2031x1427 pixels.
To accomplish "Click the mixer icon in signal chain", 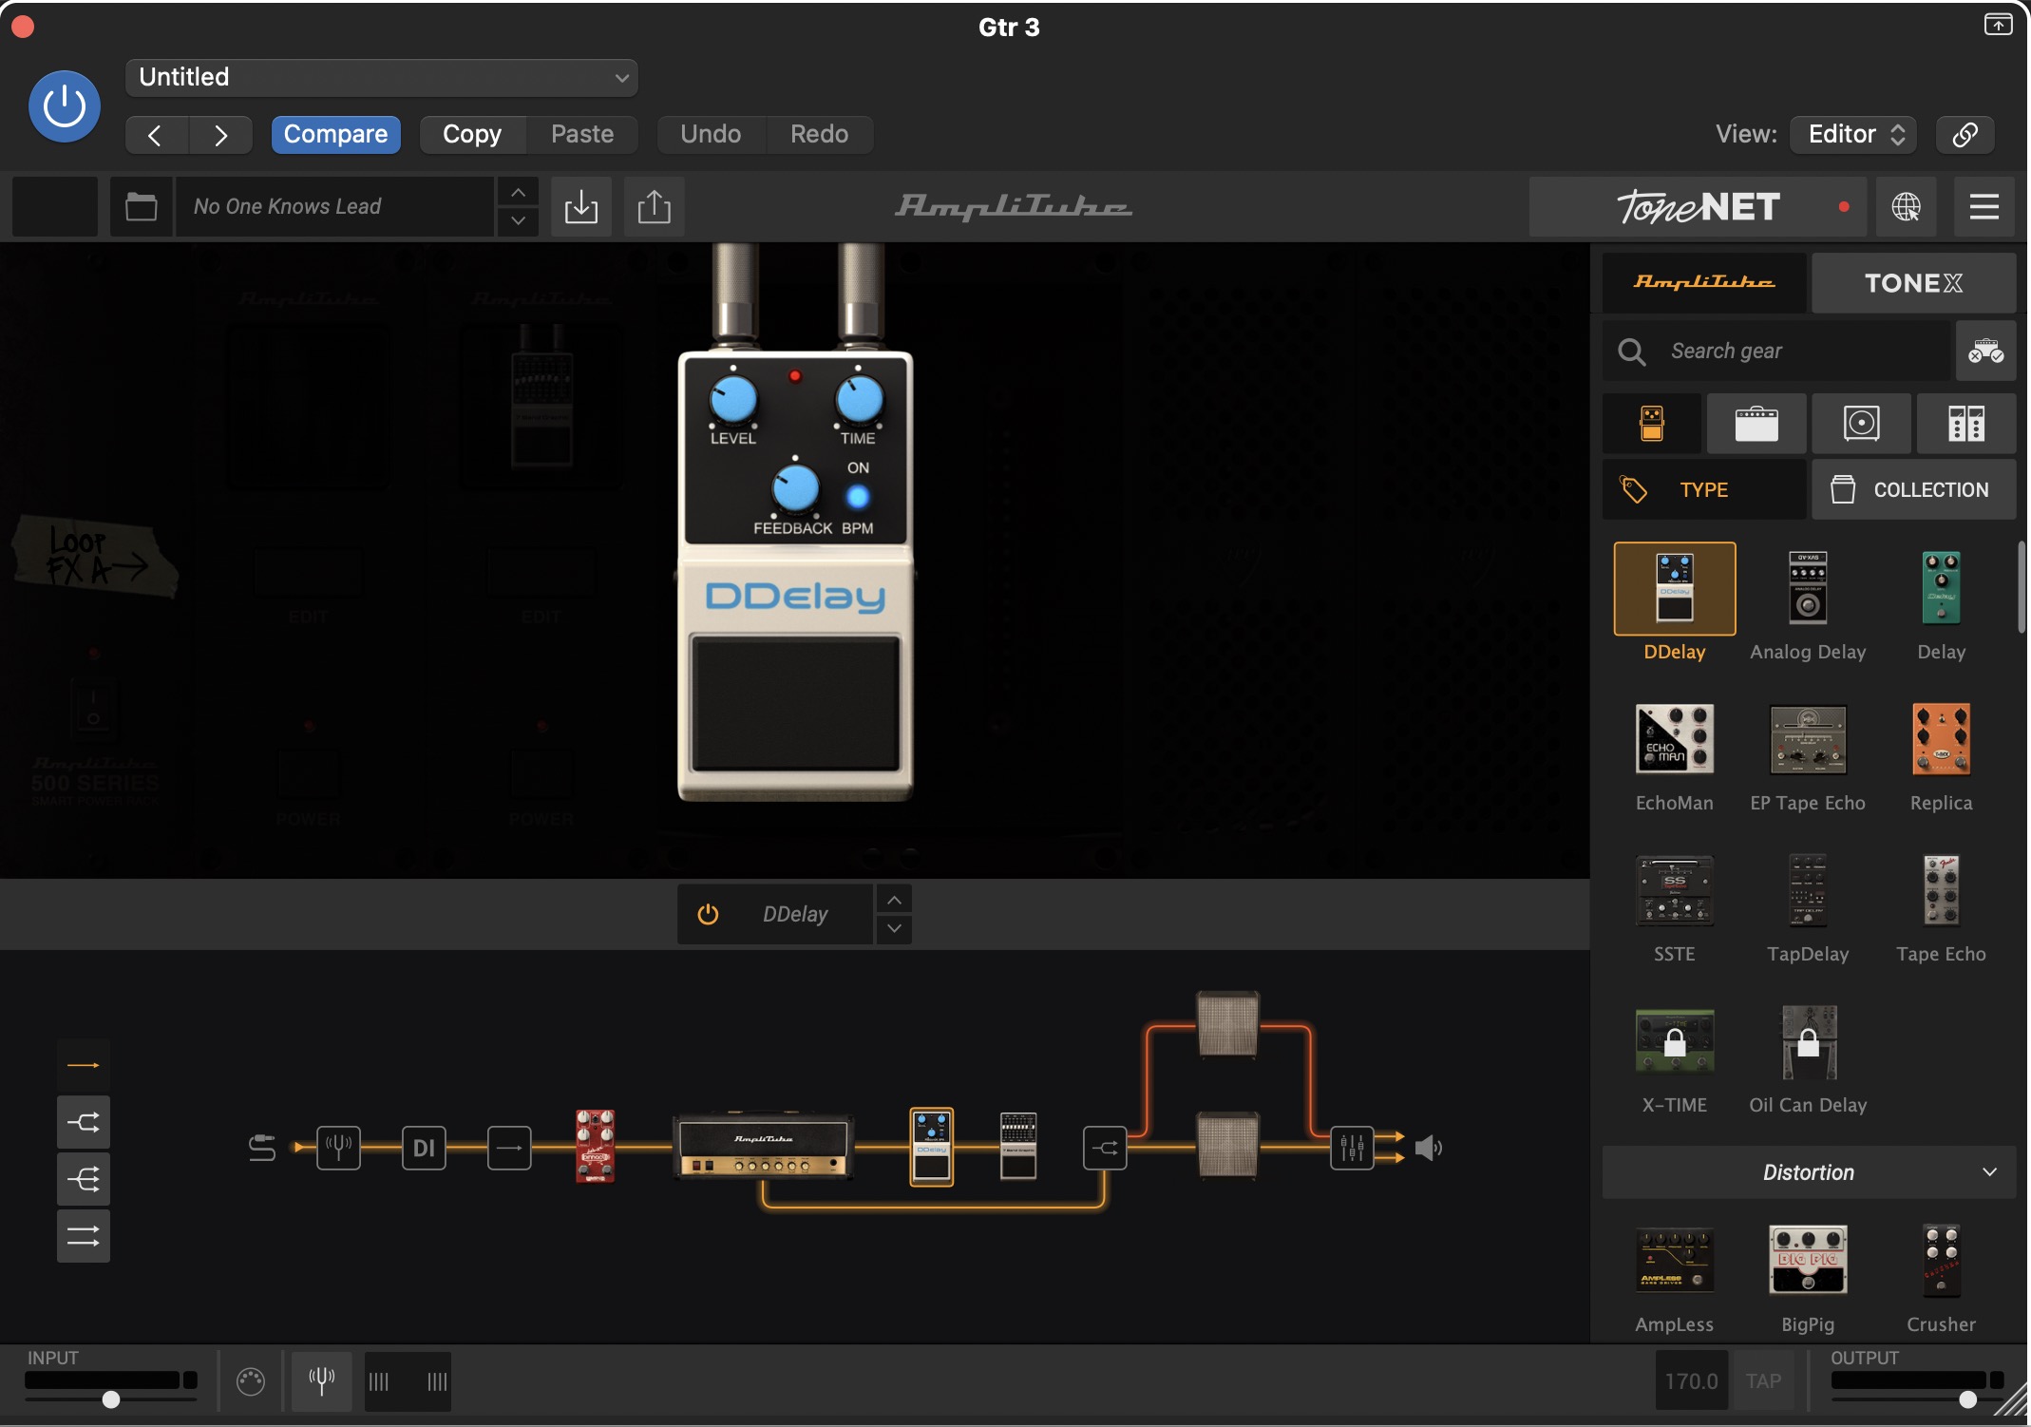I will [x=1351, y=1148].
